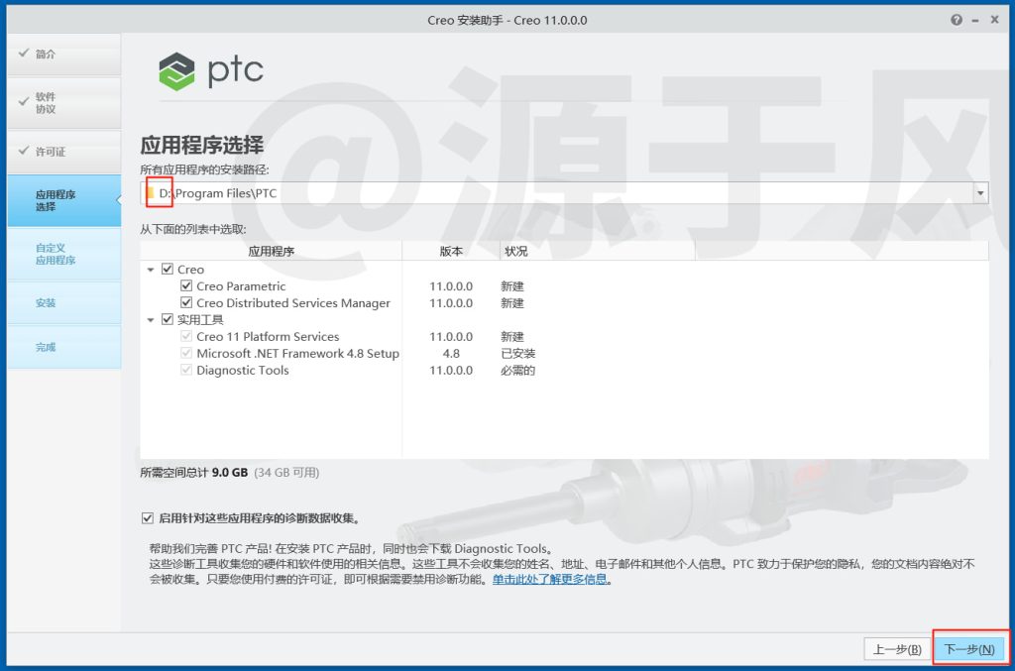1015x671 pixels.
Task: Click the 上一步(B) button
Action: point(897,649)
